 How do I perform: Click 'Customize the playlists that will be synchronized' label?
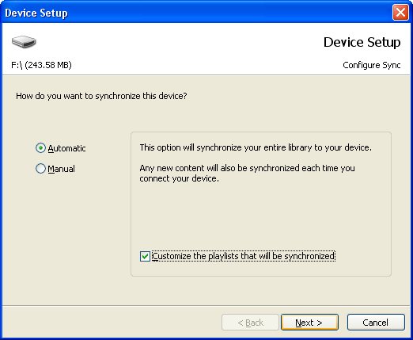[x=244, y=256]
